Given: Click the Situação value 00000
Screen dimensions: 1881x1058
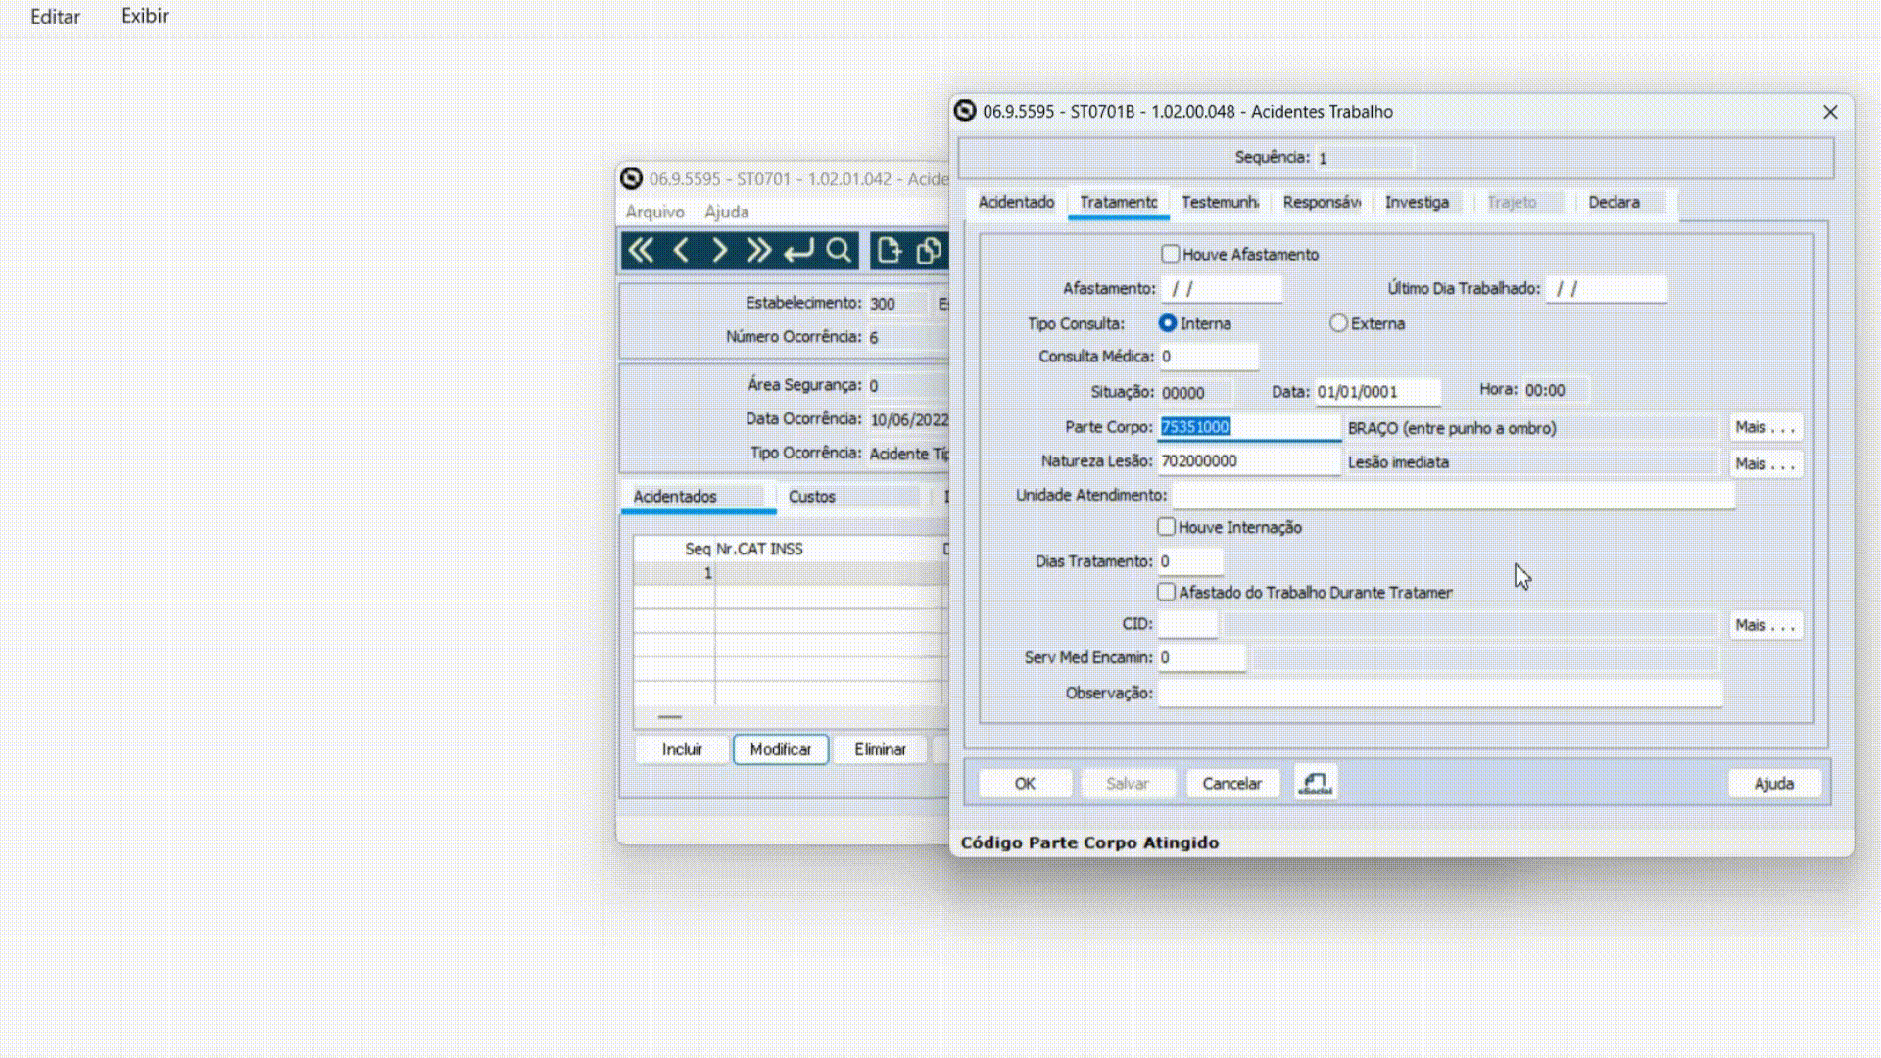Looking at the screenshot, I should click(x=1195, y=393).
